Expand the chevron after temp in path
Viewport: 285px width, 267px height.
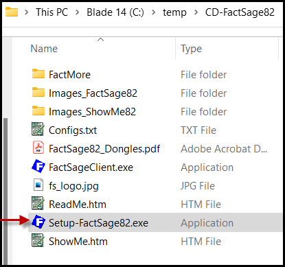tap(196, 12)
